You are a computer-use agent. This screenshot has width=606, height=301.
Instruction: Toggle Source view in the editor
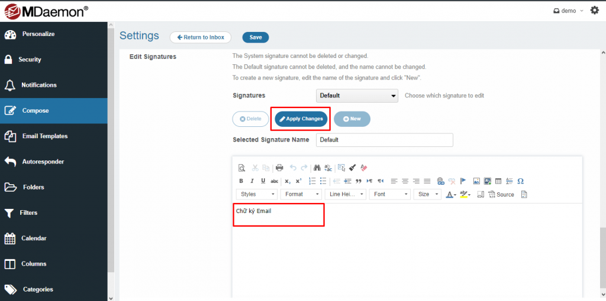coord(501,194)
